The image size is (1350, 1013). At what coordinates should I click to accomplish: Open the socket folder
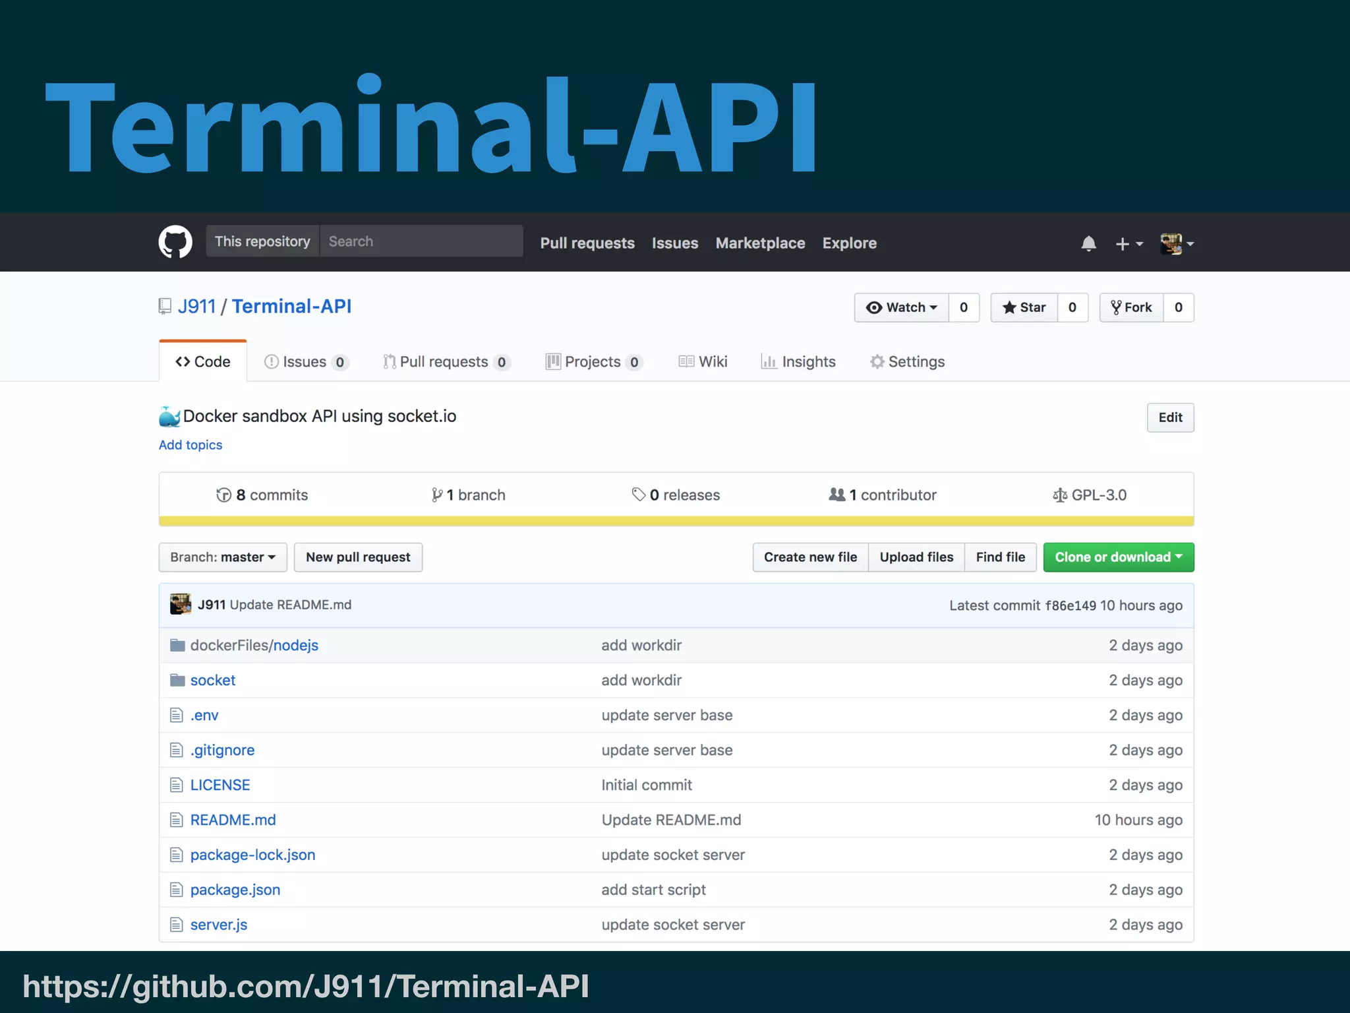[213, 680]
